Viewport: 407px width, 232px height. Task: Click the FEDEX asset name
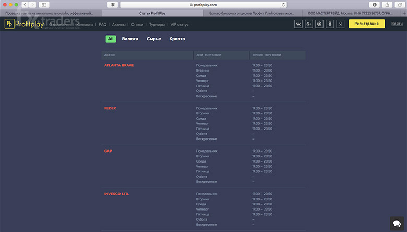tap(110, 108)
